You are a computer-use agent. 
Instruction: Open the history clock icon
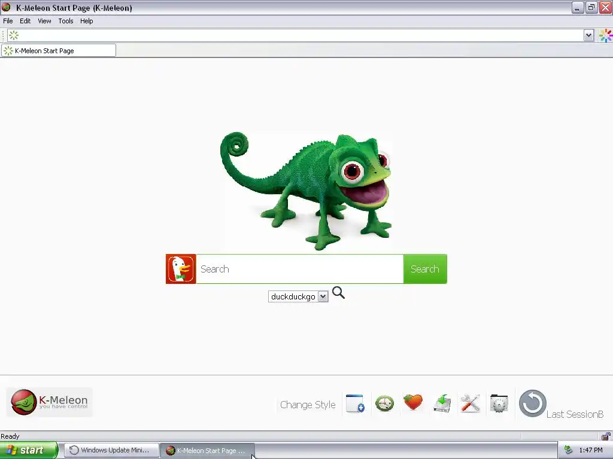pyautogui.click(x=384, y=403)
